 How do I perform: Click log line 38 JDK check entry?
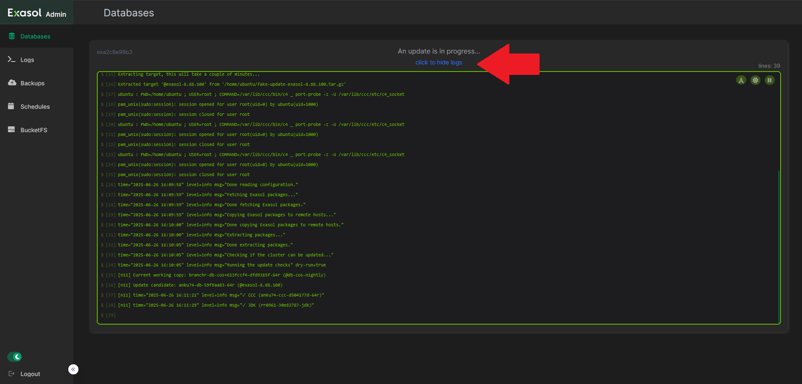[x=208, y=305]
